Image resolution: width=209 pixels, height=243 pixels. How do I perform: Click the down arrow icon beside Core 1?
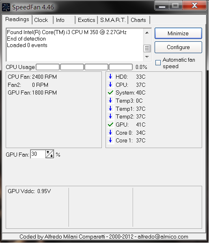click(x=110, y=140)
